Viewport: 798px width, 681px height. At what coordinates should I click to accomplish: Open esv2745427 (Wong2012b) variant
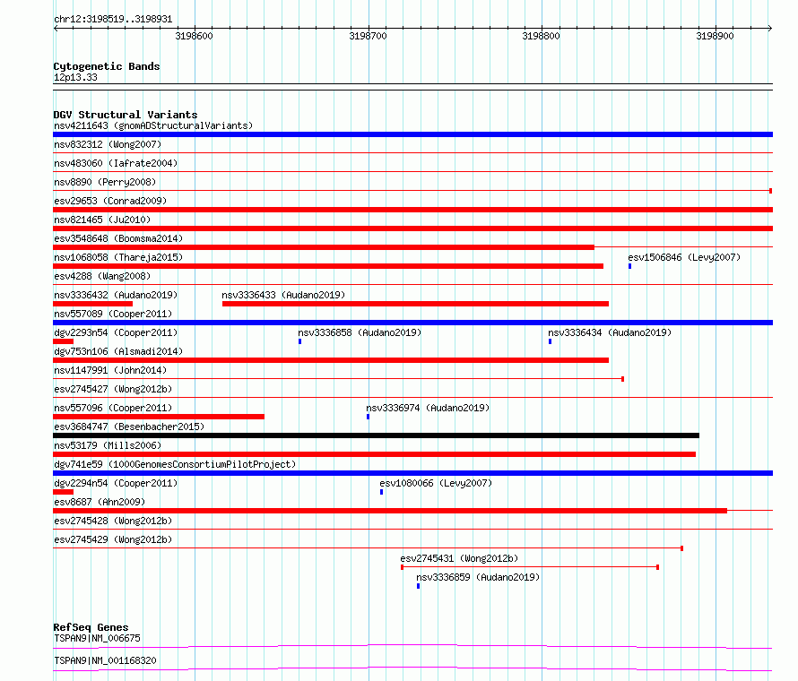[x=113, y=389]
